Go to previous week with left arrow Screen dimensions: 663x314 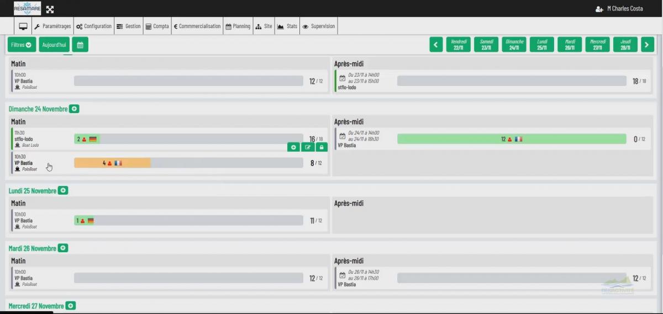tap(436, 45)
